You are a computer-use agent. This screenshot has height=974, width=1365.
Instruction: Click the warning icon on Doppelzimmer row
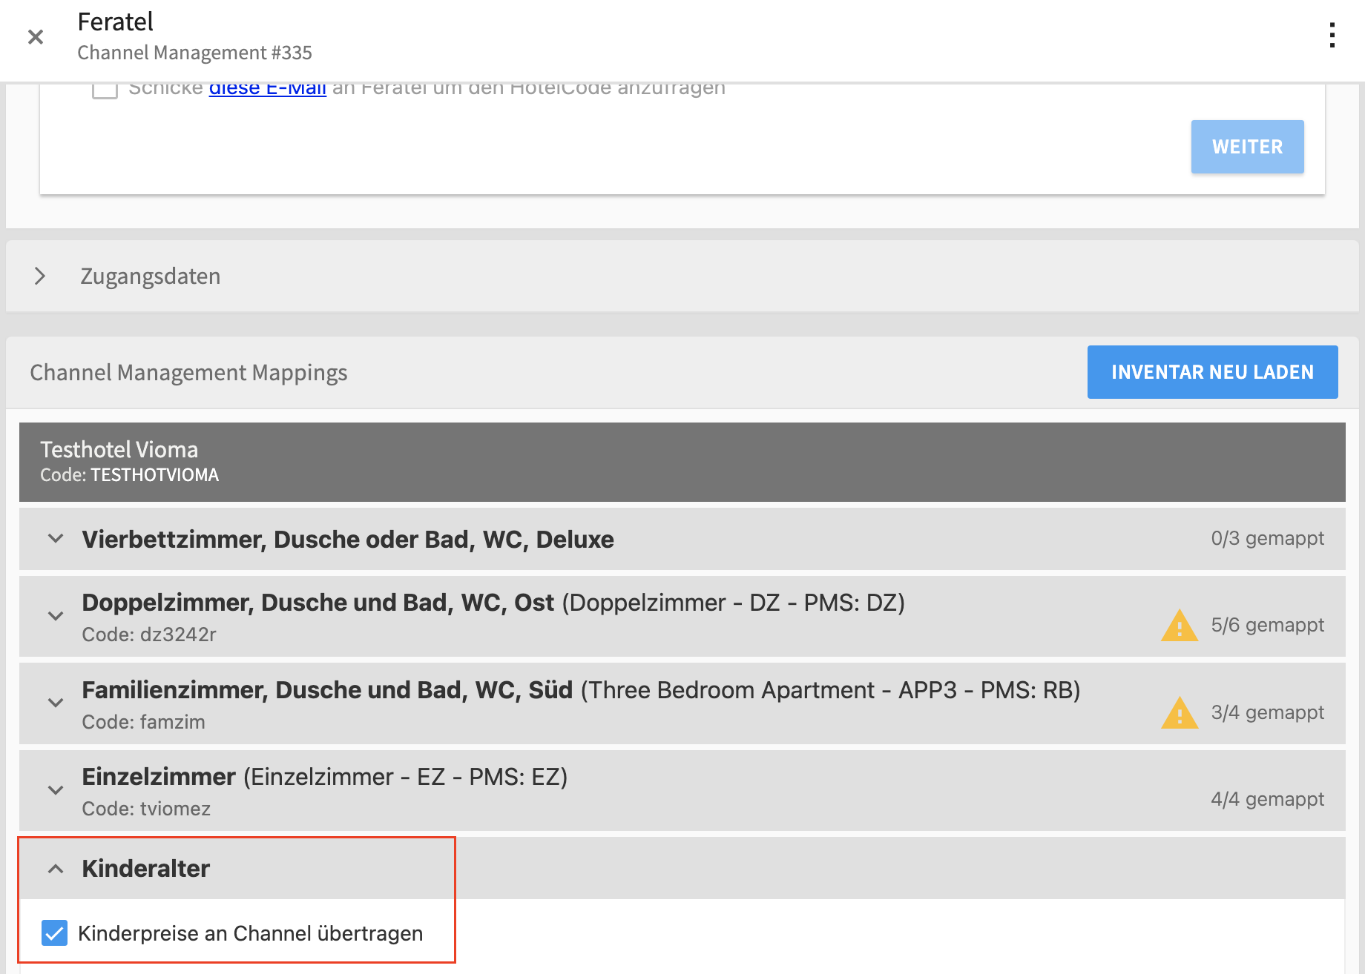1180,625
